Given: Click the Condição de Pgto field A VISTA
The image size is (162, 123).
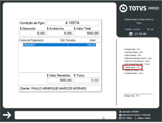Looking at the screenshot, I should tap(73, 23).
